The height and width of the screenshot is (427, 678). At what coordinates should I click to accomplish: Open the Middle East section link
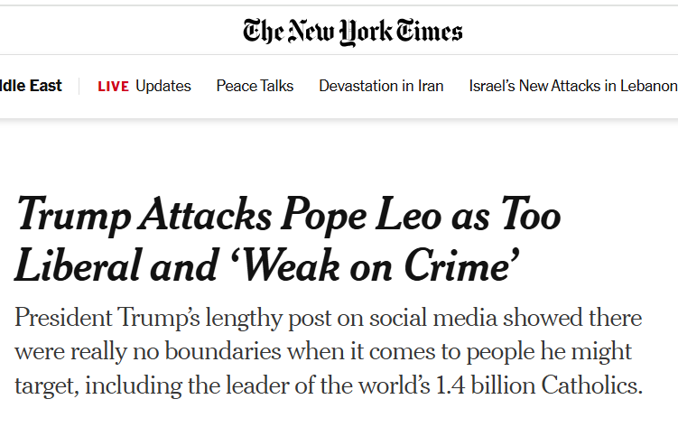(31, 86)
